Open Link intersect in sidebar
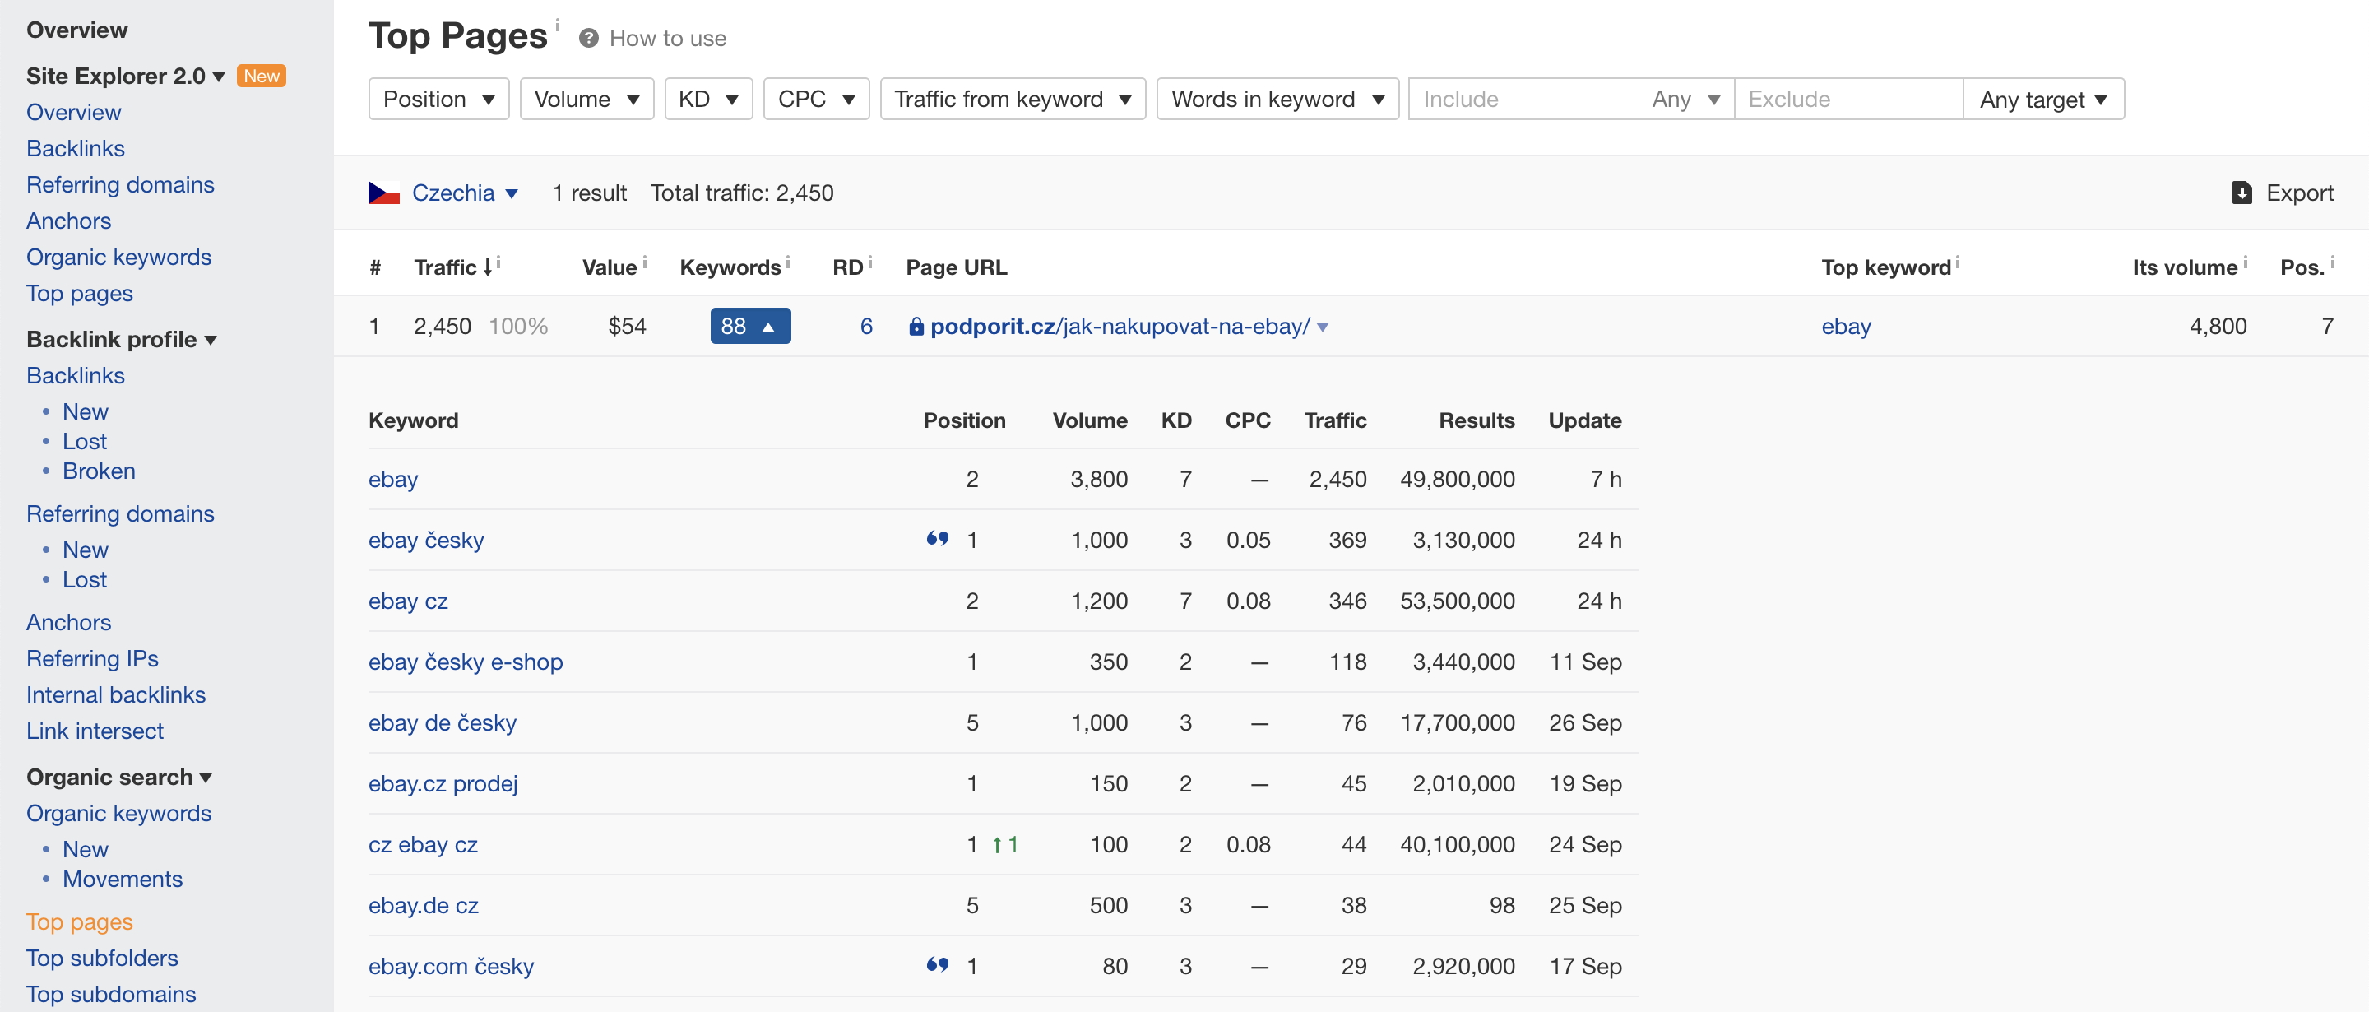Viewport: 2369px width, 1012px height. pos(95,731)
